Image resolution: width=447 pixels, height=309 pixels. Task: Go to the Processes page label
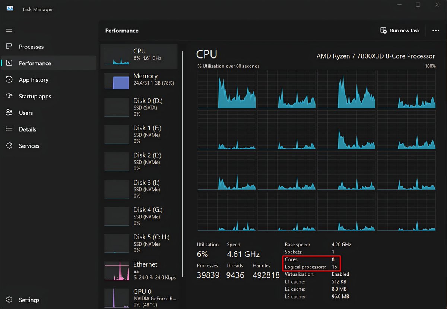31,47
